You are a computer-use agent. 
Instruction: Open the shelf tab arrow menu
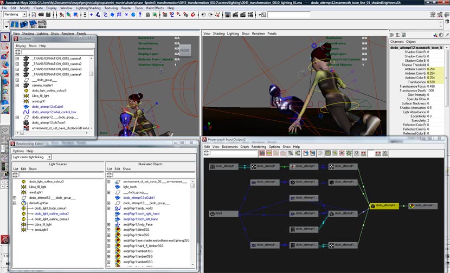point(6,27)
